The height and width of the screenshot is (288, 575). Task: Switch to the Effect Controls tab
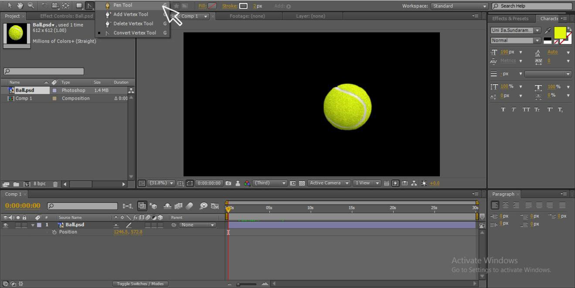pos(65,16)
